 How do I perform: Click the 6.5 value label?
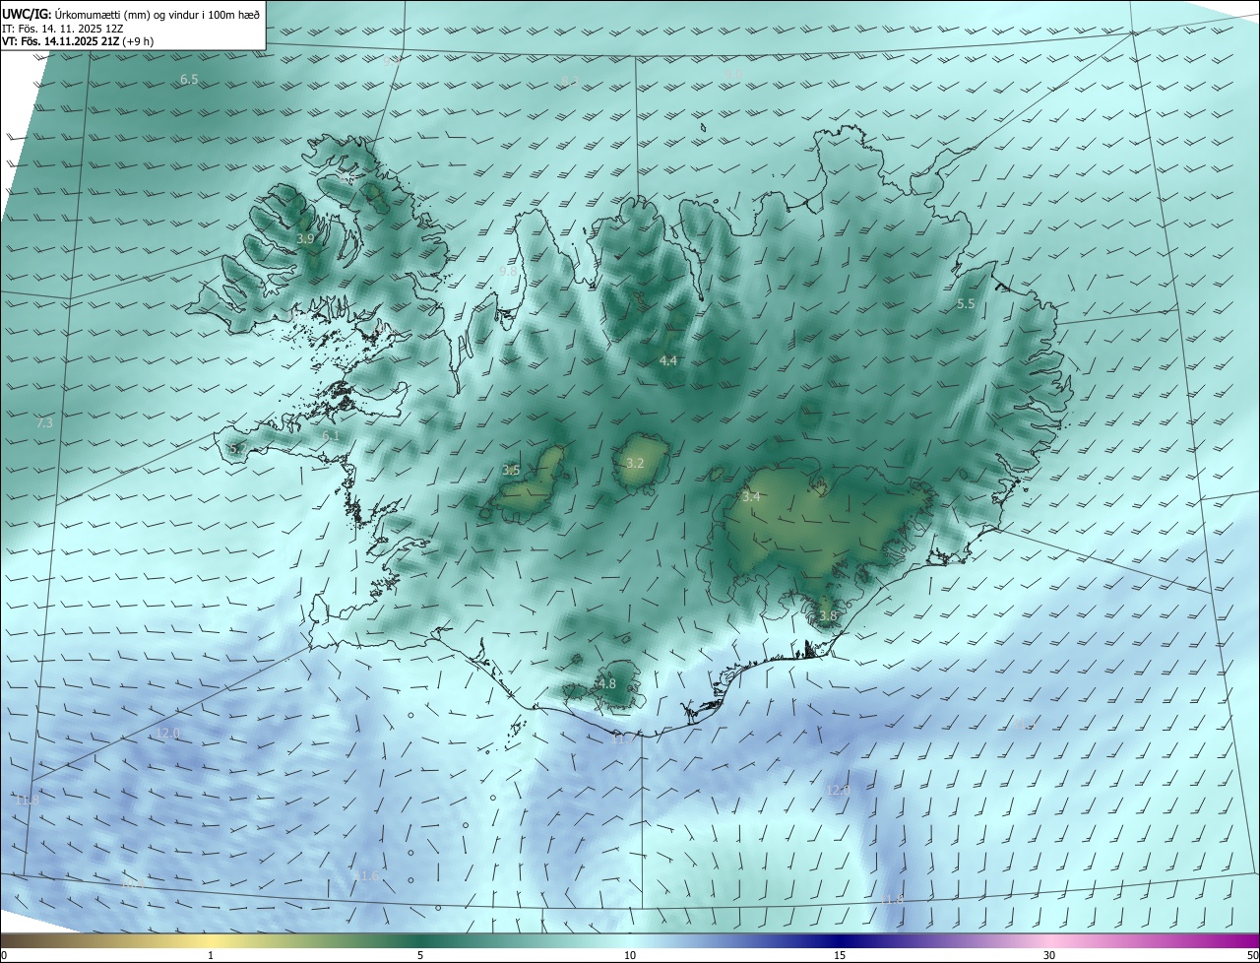(189, 79)
